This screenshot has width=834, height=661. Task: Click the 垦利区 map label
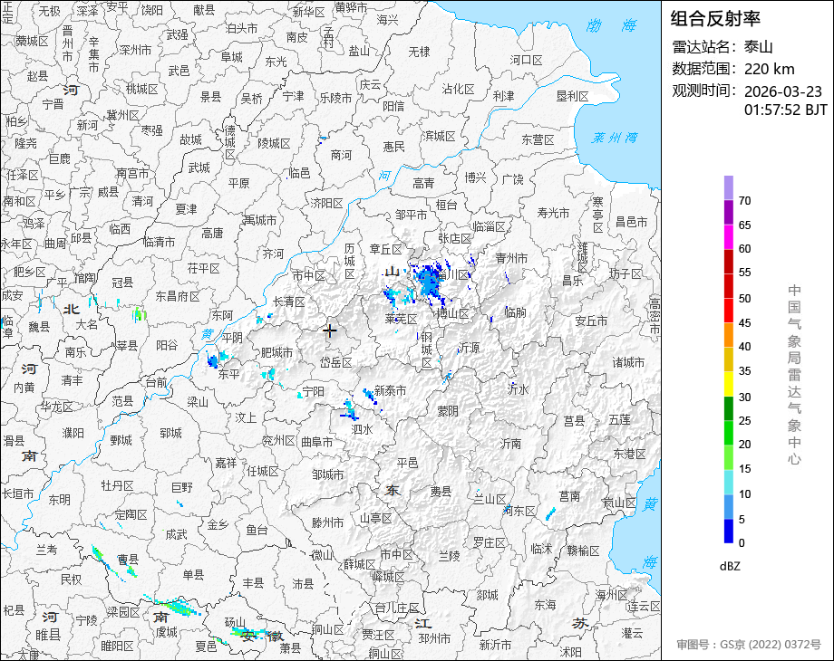pos(573,96)
